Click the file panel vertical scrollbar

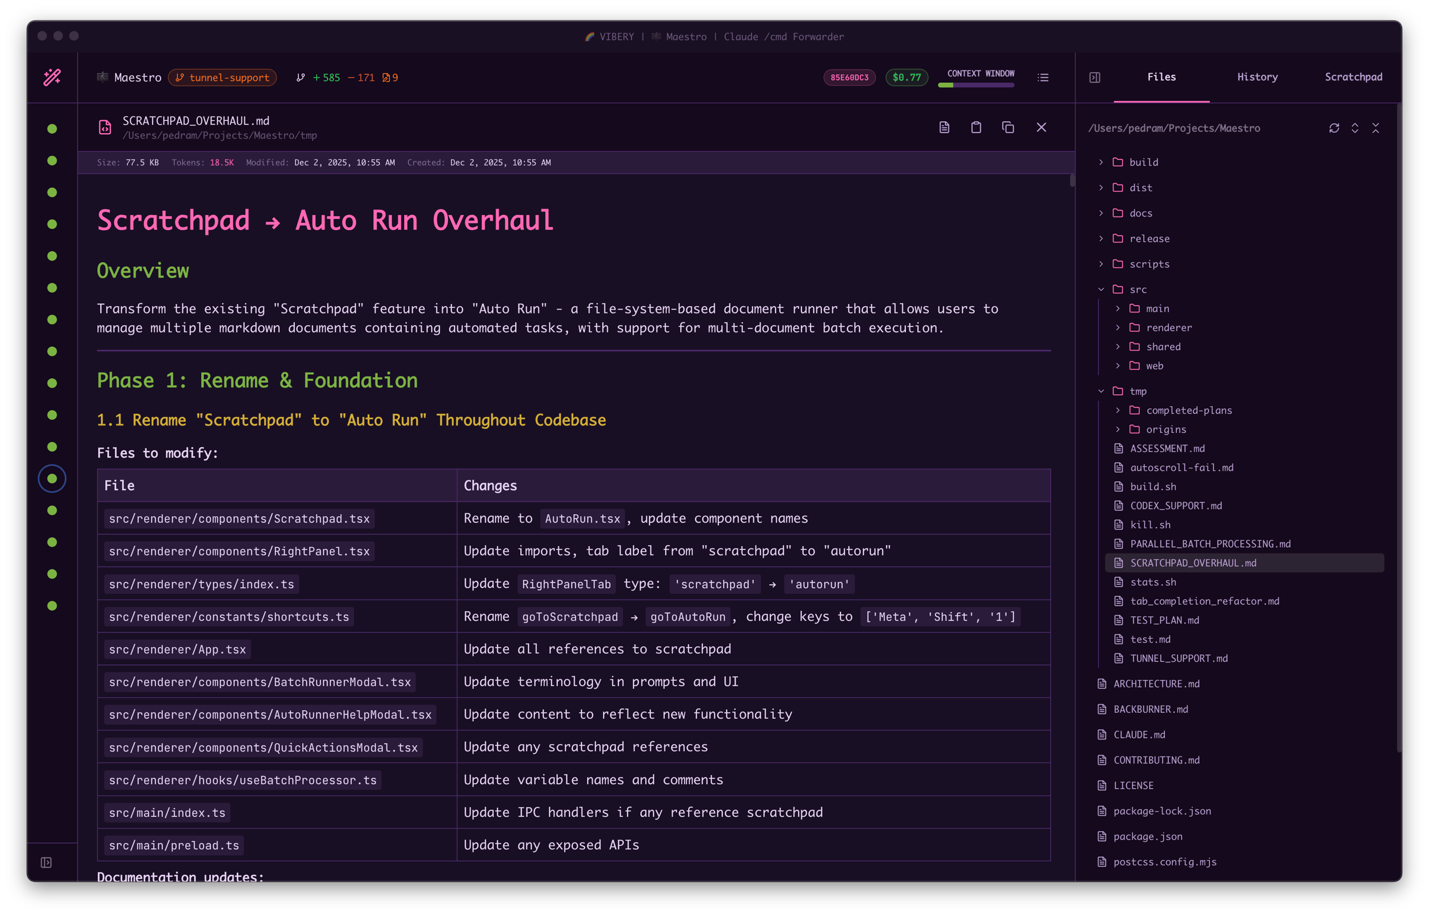(x=1399, y=428)
